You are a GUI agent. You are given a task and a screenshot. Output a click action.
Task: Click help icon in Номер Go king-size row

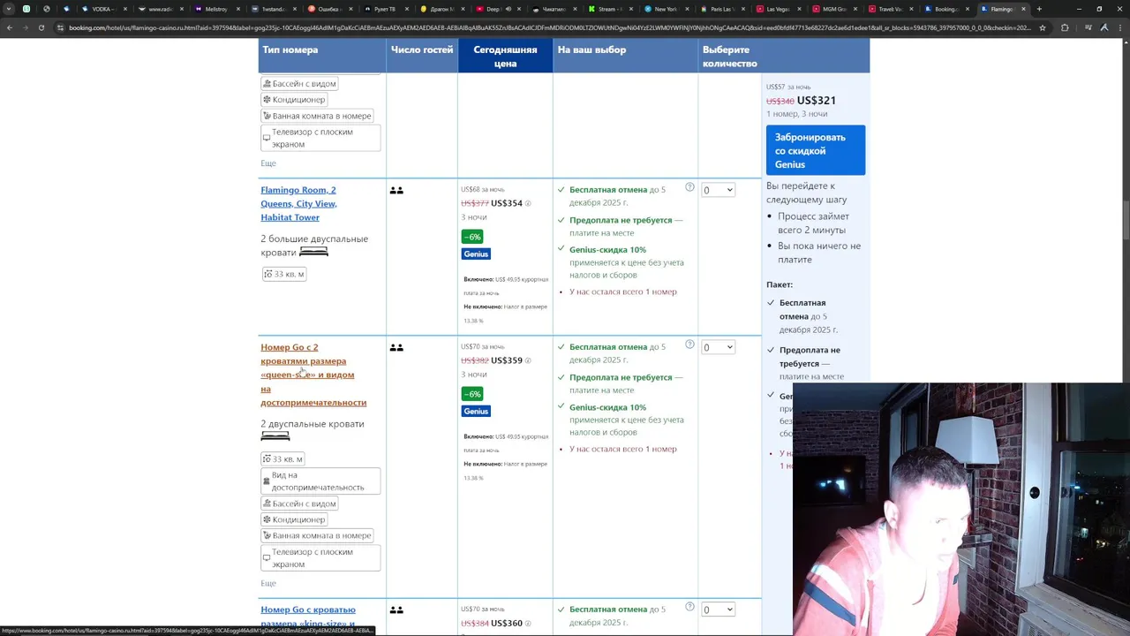click(x=689, y=607)
